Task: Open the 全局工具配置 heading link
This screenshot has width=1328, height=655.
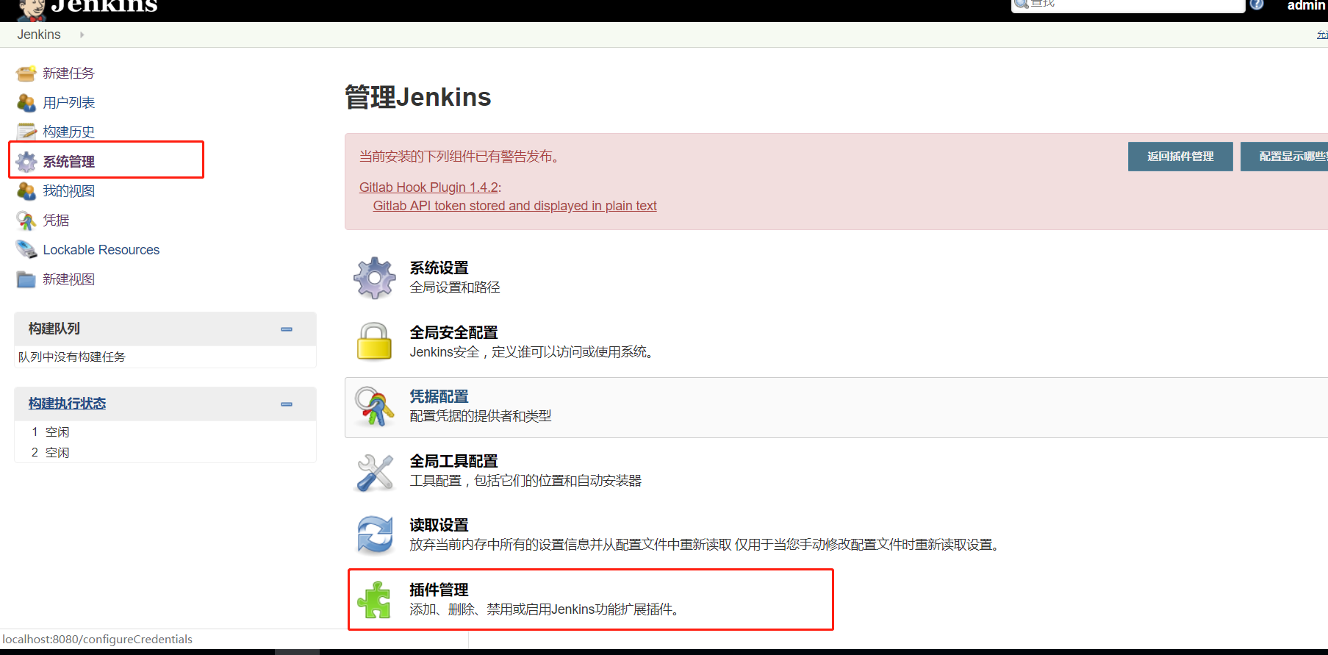Action: [453, 461]
